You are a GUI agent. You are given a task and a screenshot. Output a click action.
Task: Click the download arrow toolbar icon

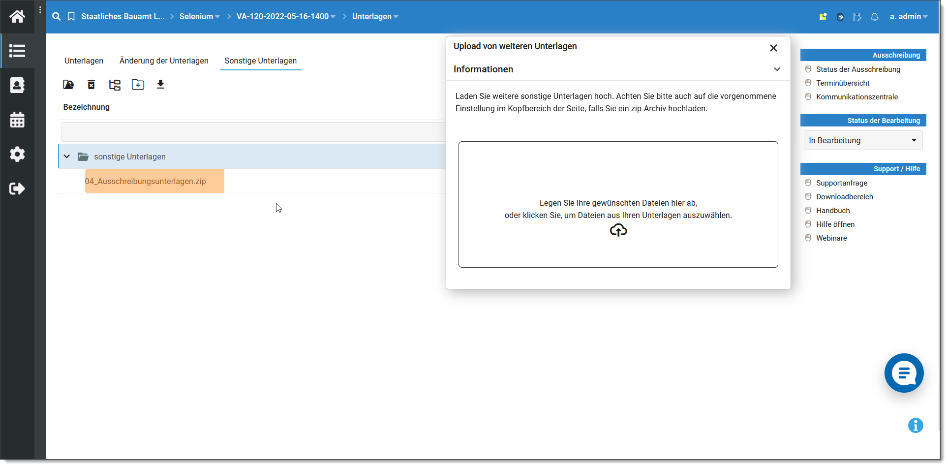click(160, 85)
